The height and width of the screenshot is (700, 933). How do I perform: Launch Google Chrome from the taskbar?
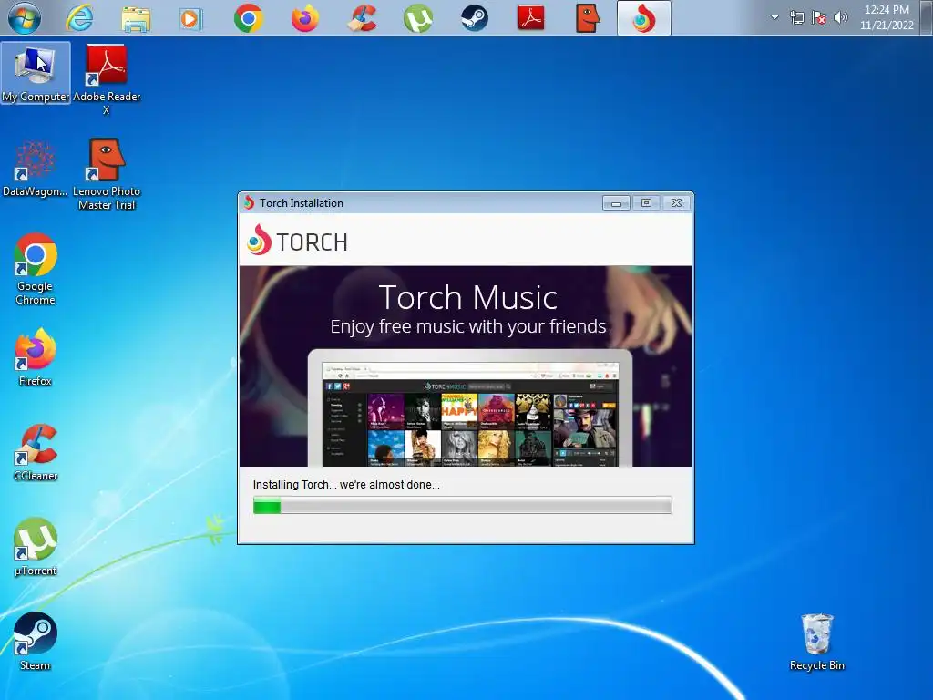[248, 18]
